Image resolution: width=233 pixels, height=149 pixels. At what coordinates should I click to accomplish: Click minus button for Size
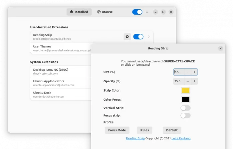tap(188, 72)
